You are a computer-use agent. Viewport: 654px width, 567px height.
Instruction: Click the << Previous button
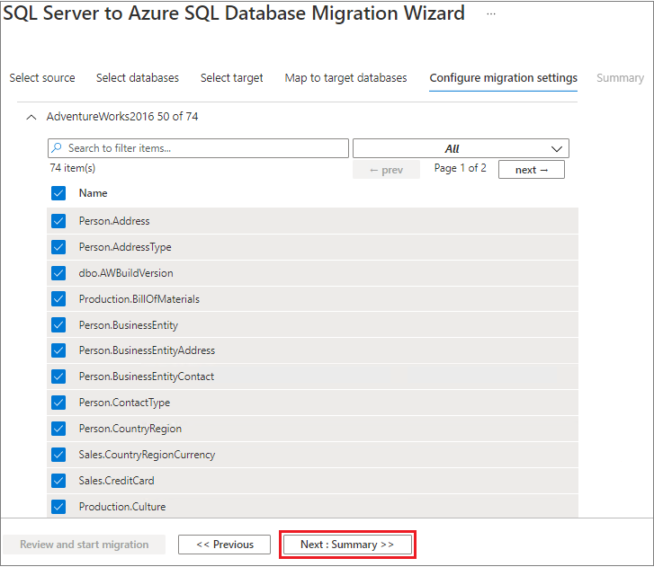224,545
